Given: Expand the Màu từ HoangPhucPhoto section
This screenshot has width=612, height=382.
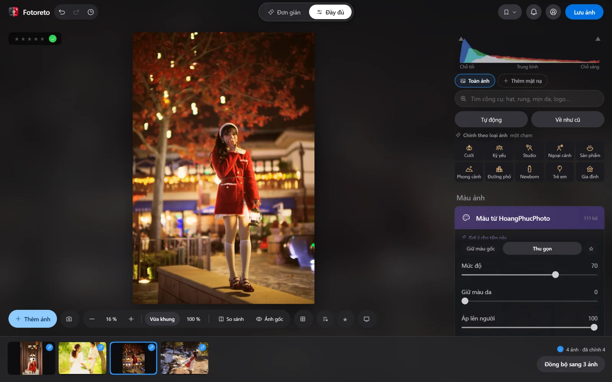Looking at the screenshot, I should 529,218.
